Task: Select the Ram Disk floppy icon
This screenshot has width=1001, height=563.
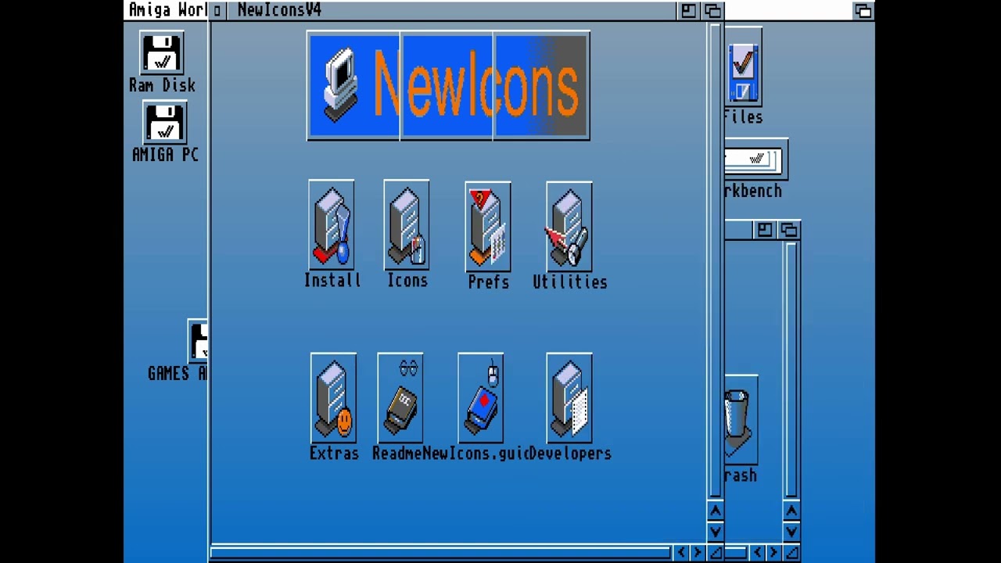Action: click(x=162, y=53)
